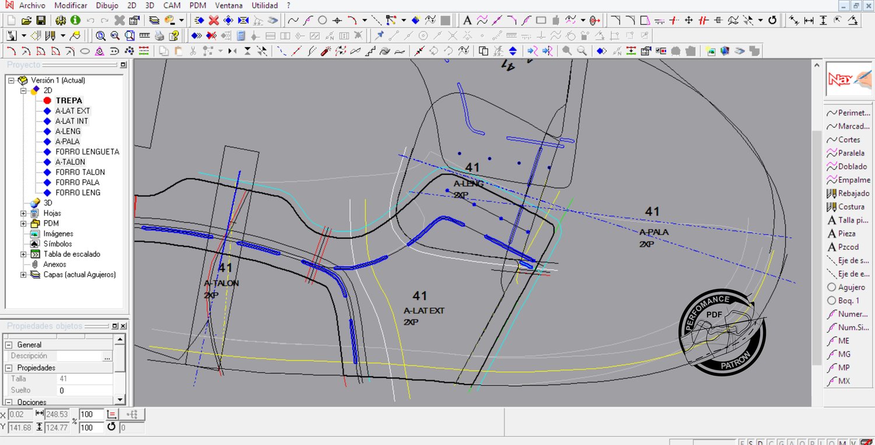This screenshot has height=445, width=875.
Task: Select the circle drawing tool
Action: [322, 20]
